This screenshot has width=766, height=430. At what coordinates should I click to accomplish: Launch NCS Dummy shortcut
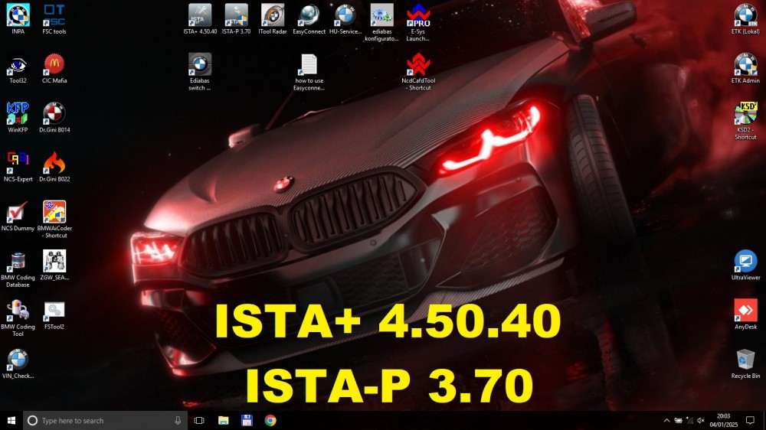pos(18,216)
